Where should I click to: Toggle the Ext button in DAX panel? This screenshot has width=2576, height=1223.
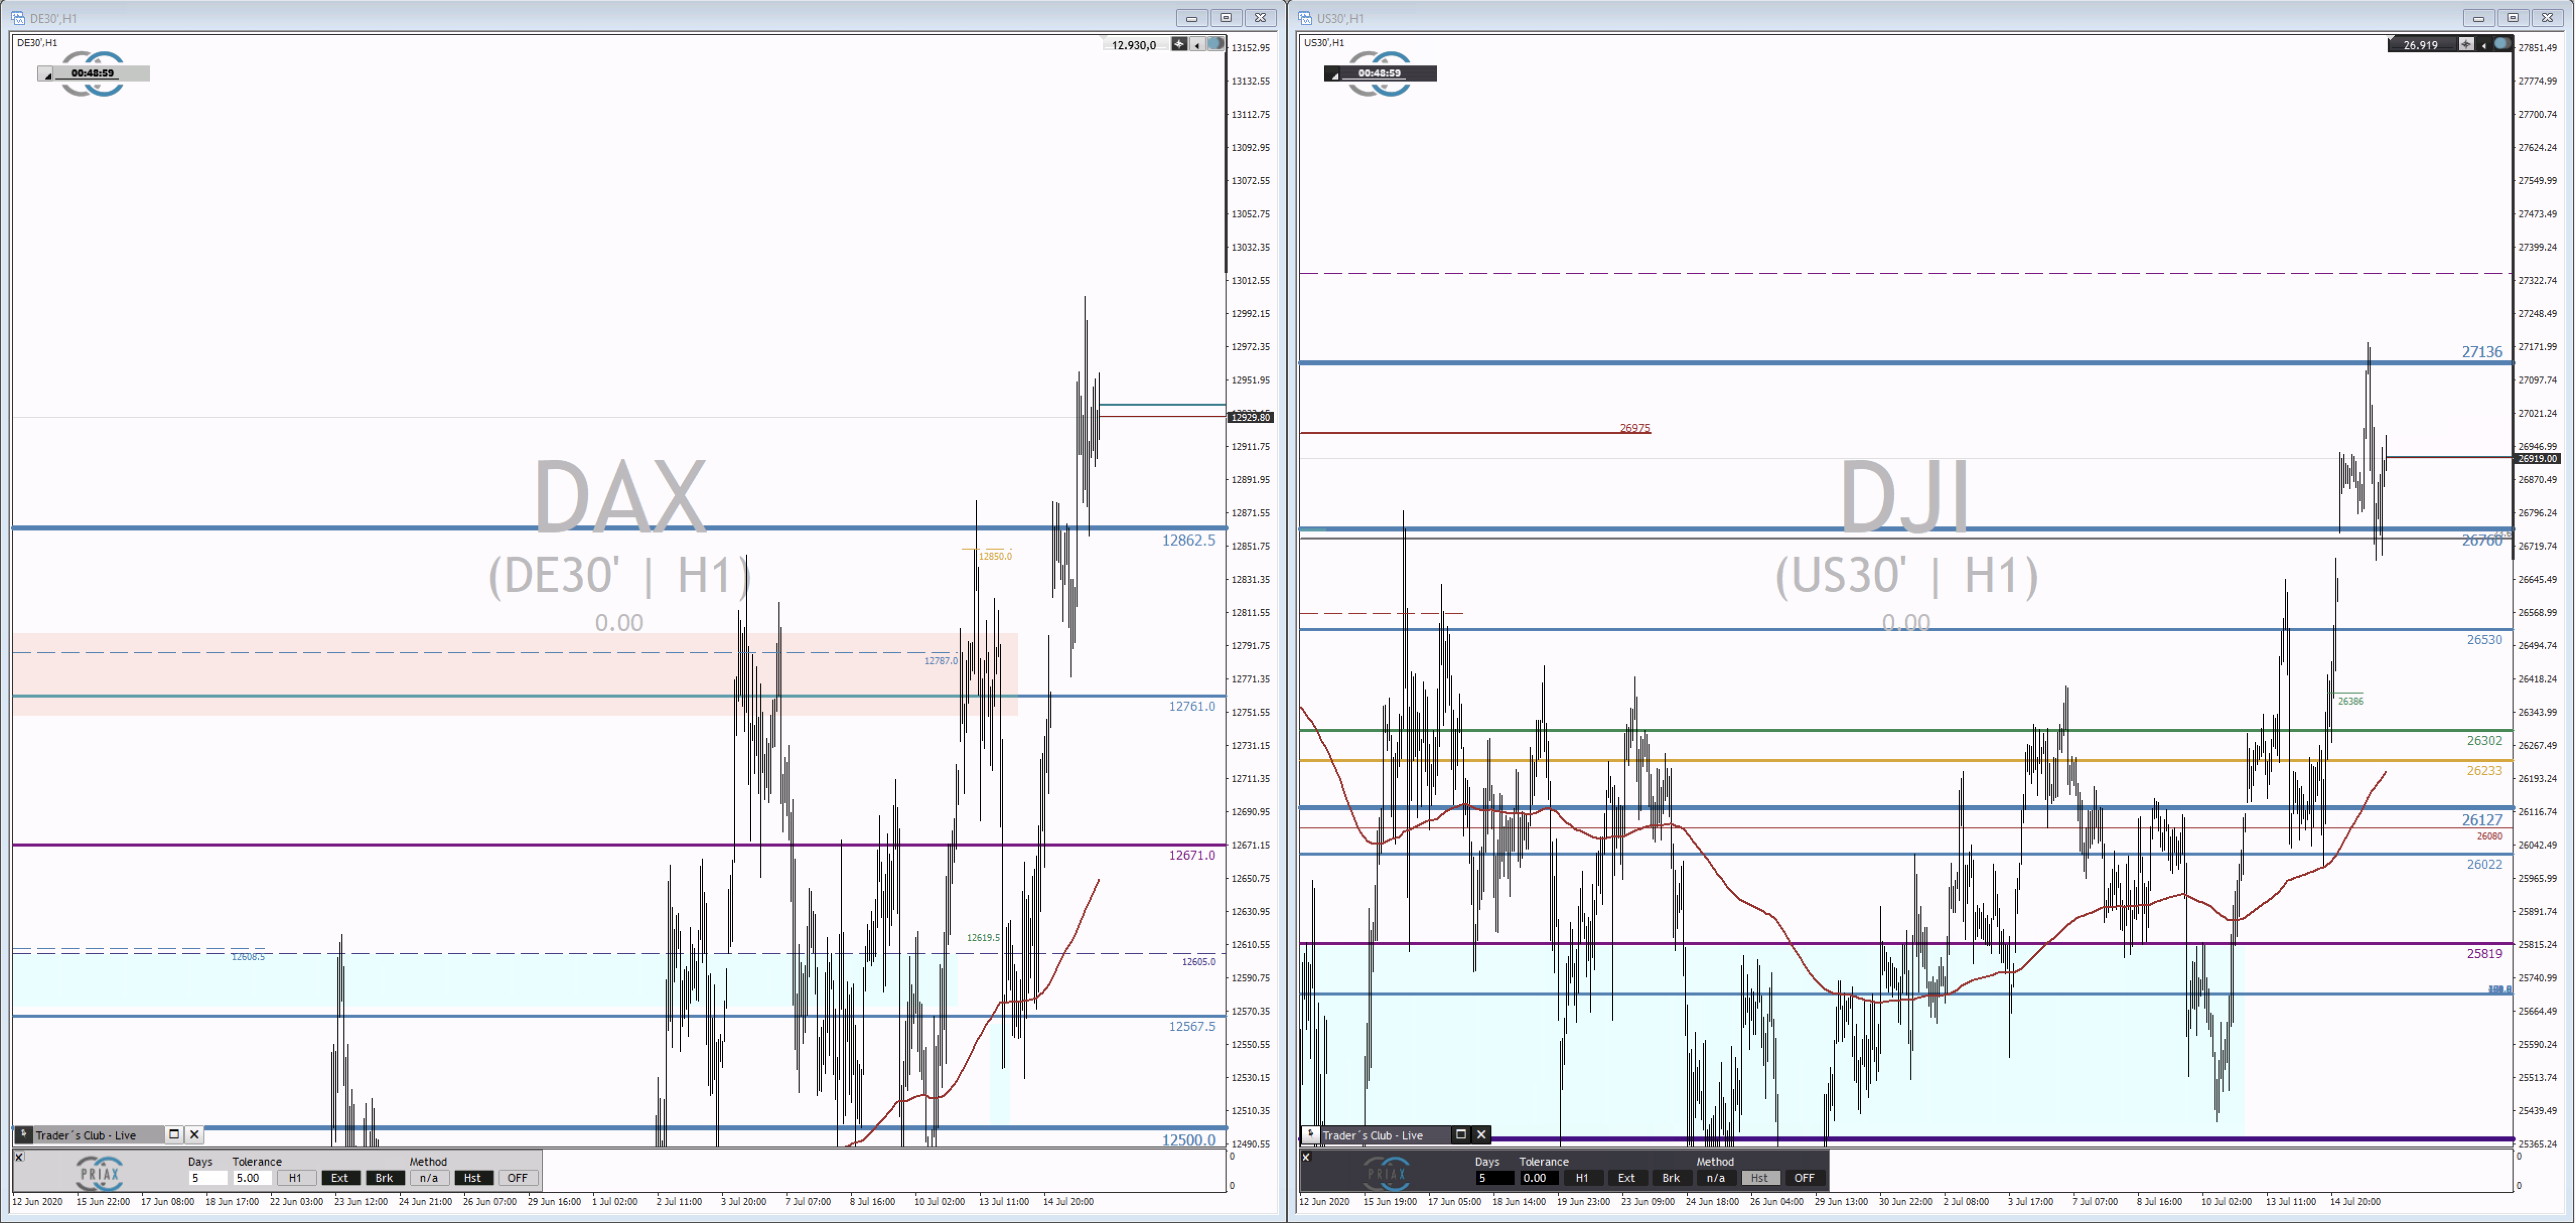point(340,1178)
